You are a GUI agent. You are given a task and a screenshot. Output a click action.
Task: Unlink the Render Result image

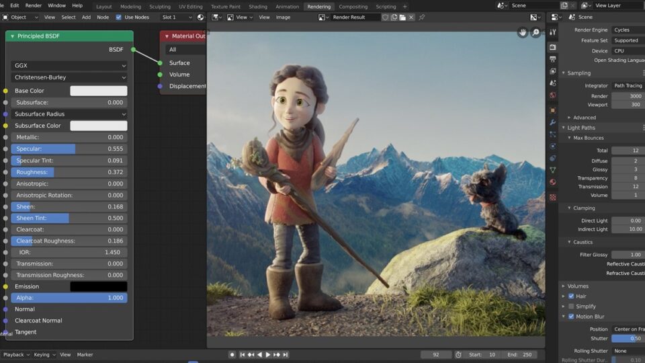point(411,17)
